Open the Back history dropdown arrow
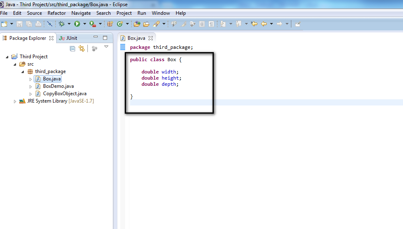Image resolution: width=403 pixels, height=229 pixels. pyautogui.click(x=271, y=24)
